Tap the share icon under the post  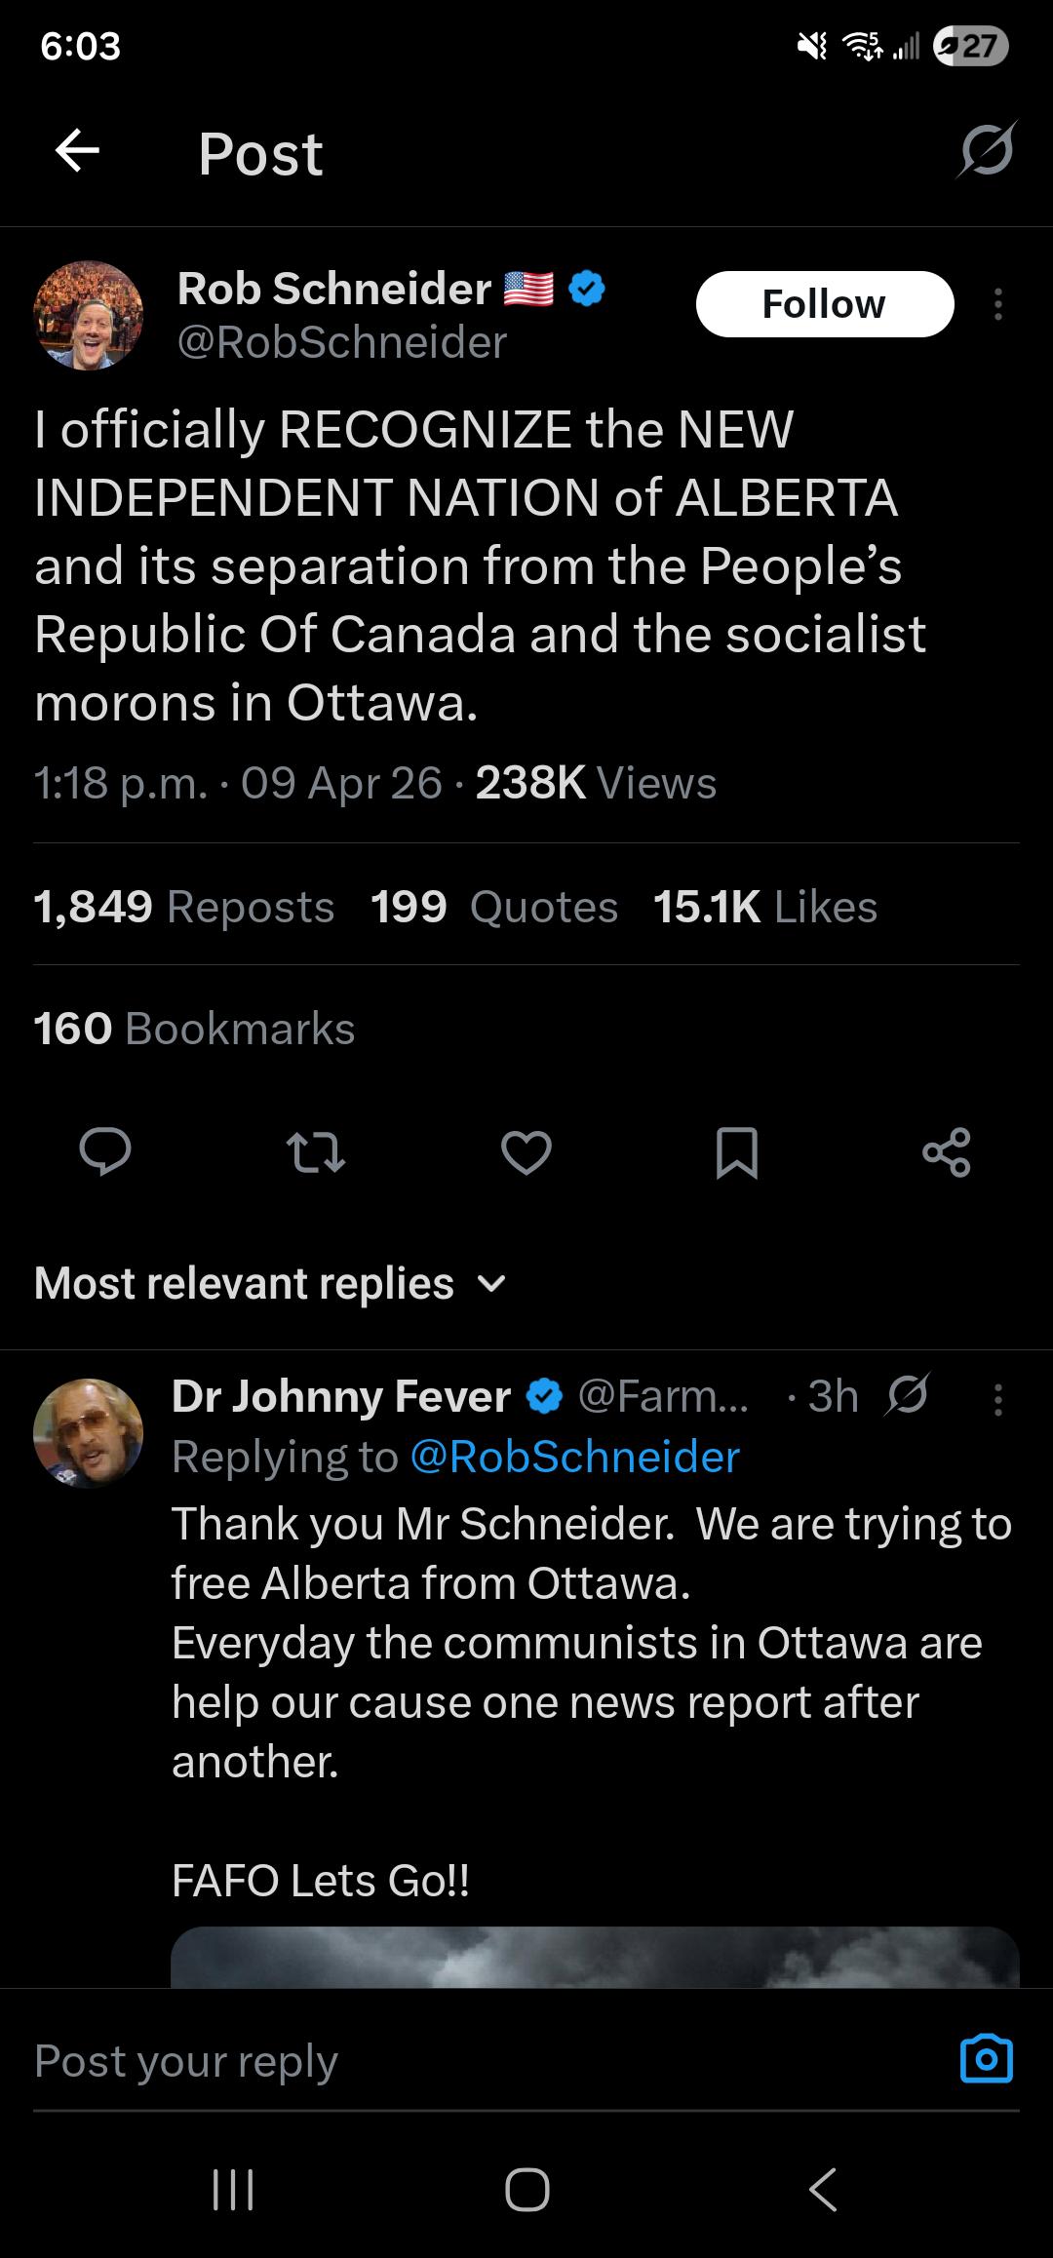click(x=946, y=1152)
